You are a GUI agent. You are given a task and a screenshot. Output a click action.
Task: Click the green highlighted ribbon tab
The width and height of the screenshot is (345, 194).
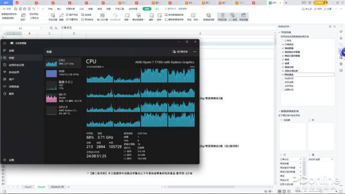click(x=147, y=9)
